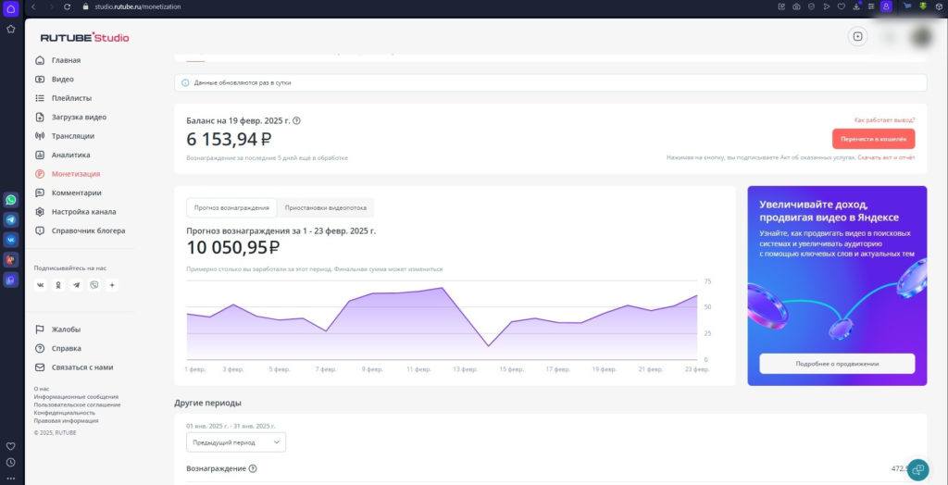948x485 pixels.
Task: Open the downloads icon in browser toolbar
Action: (856, 6)
